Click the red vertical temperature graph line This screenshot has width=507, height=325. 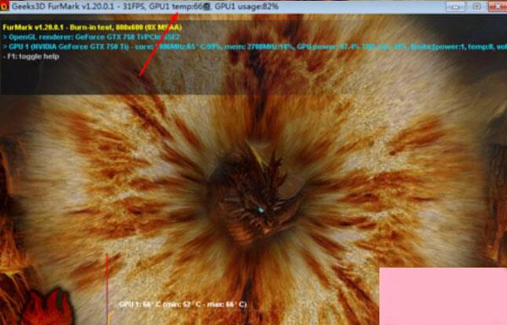[106, 289]
